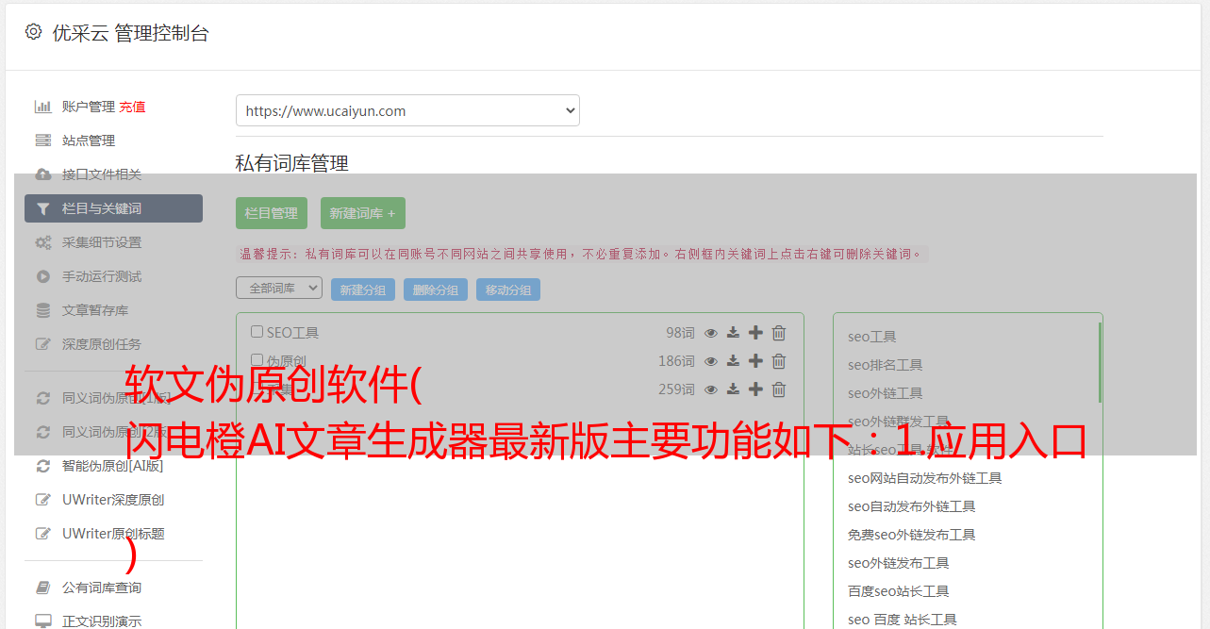Click the bar chart icon for 账户管理
The width and height of the screenshot is (1210, 629).
click(x=43, y=107)
